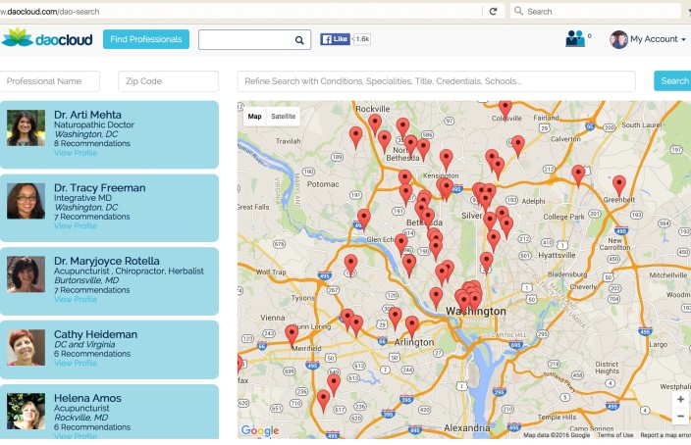691x445 pixels.
Task: Click the Dr. Tracy Freeman name heading
Action: pyautogui.click(x=99, y=188)
